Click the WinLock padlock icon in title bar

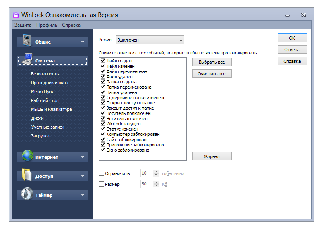(x=16, y=15)
